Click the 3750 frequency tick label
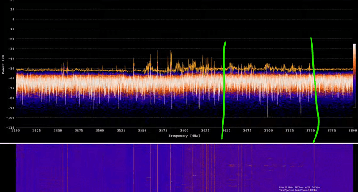The width and height of the screenshot is (358, 192). pyautogui.click(x=311, y=130)
